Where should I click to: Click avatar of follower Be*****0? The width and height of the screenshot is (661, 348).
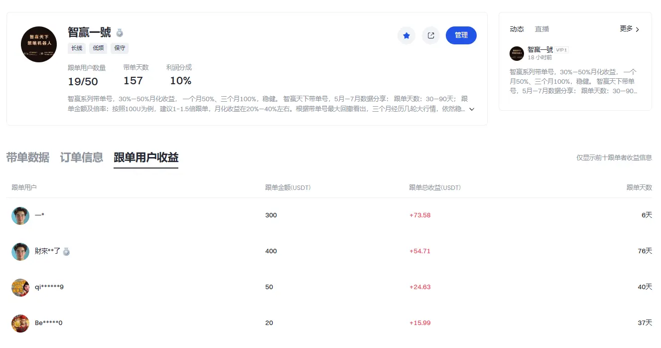tap(20, 323)
